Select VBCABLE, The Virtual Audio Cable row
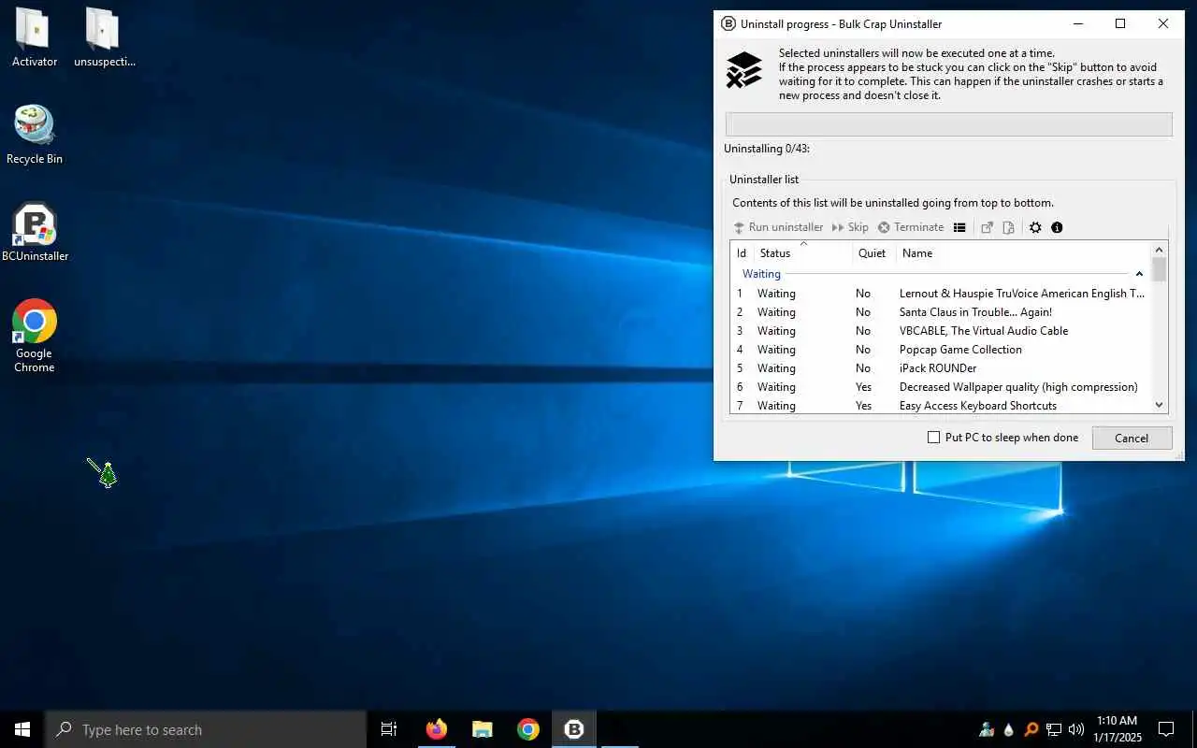Image resolution: width=1197 pixels, height=748 pixels. click(941, 331)
